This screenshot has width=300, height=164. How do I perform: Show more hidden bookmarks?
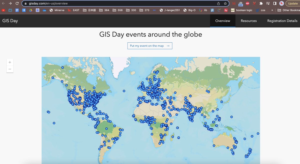tap(272, 10)
